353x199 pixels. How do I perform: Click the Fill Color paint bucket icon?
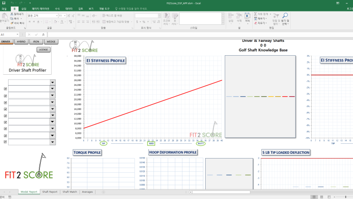pos(55,21)
